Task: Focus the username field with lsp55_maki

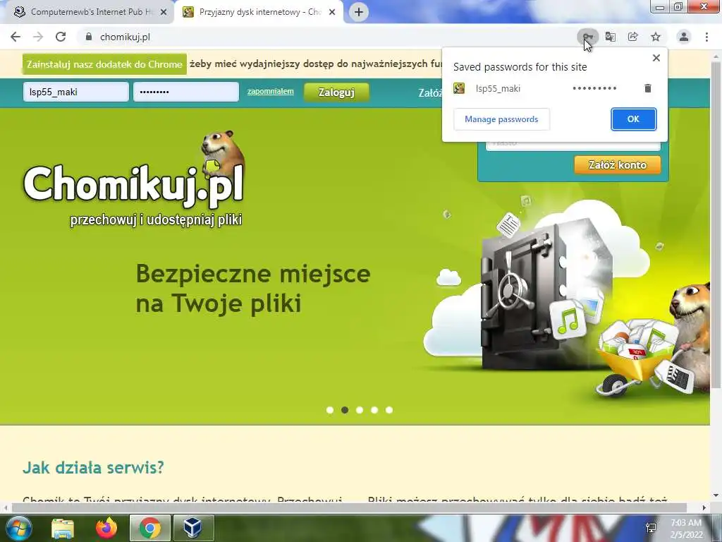Action: click(x=76, y=92)
